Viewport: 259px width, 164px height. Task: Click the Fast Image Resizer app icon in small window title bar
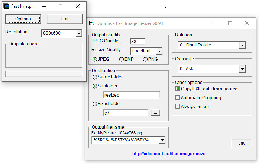6,6
